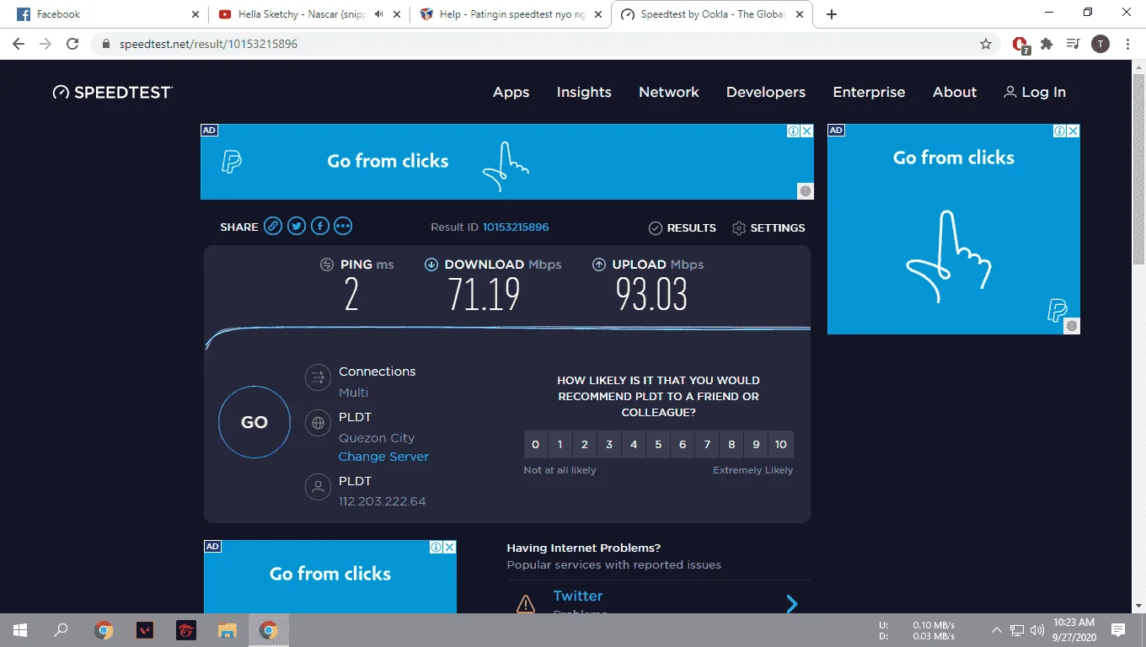Go back to previous page
Viewport: 1146px width, 647px height.
coord(19,44)
